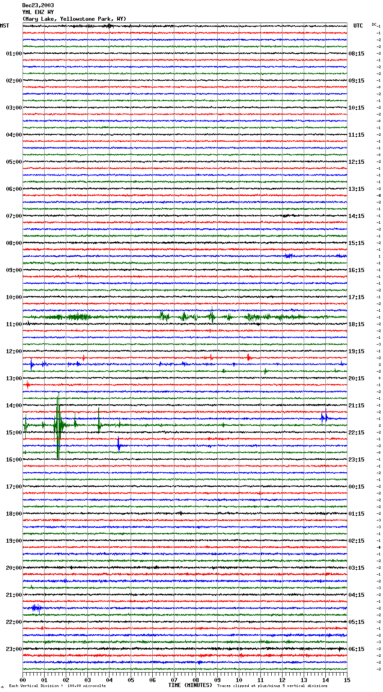Click the 04:15 UTC time label
Screen dimensions: 383x692
click(x=356, y=595)
